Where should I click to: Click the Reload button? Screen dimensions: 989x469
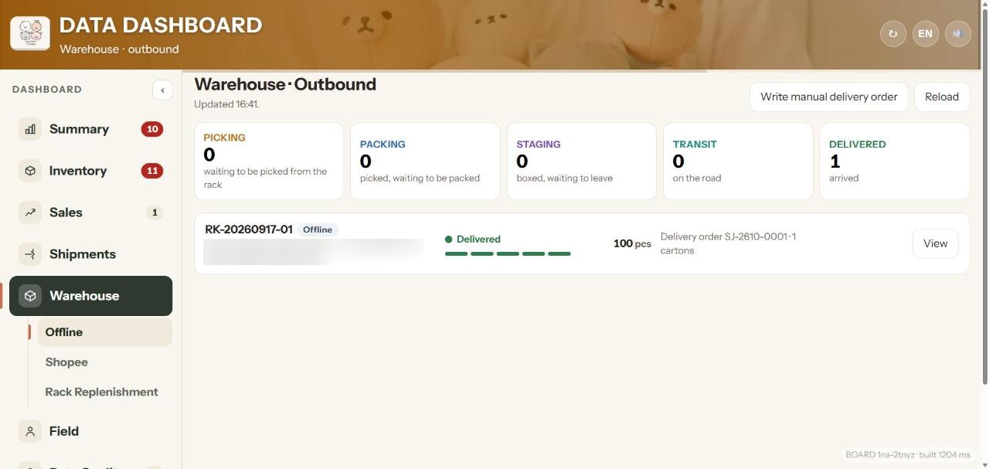tap(942, 97)
